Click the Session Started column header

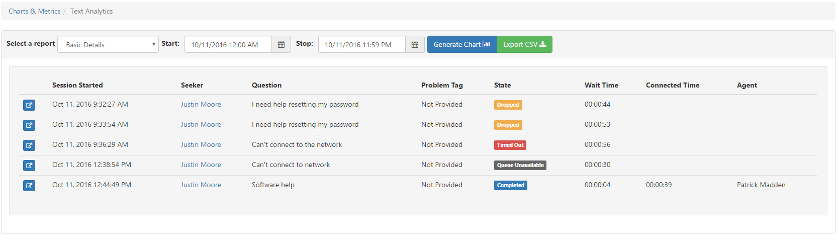click(77, 86)
